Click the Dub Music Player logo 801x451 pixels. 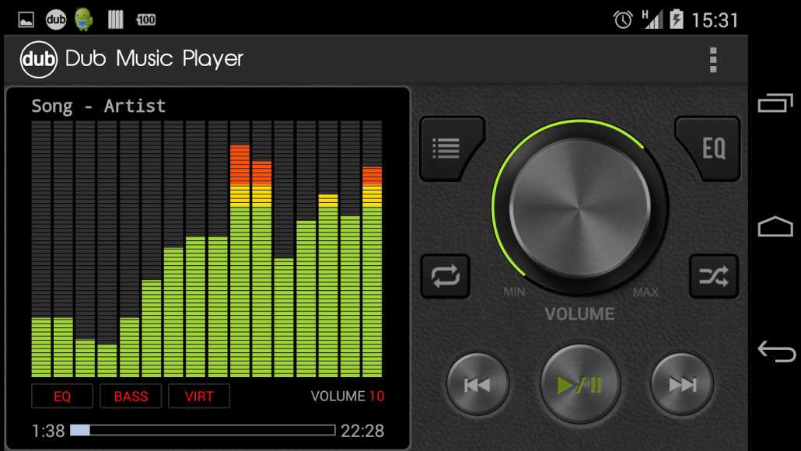[x=39, y=59]
